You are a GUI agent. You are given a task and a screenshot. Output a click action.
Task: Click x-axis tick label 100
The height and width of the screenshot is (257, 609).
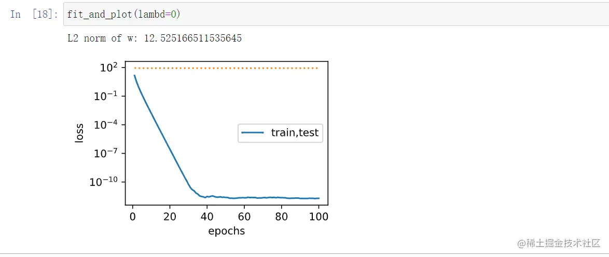318,217
